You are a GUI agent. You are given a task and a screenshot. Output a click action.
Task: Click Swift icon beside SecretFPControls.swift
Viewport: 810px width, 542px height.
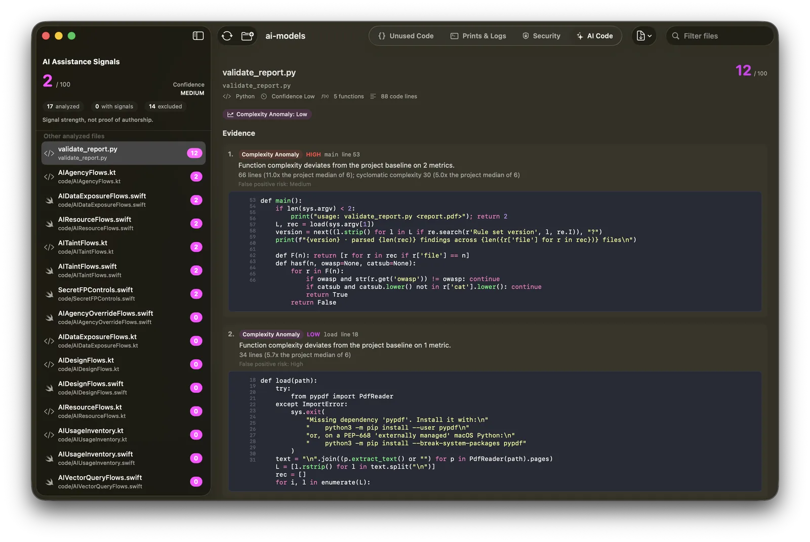pyautogui.click(x=49, y=294)
